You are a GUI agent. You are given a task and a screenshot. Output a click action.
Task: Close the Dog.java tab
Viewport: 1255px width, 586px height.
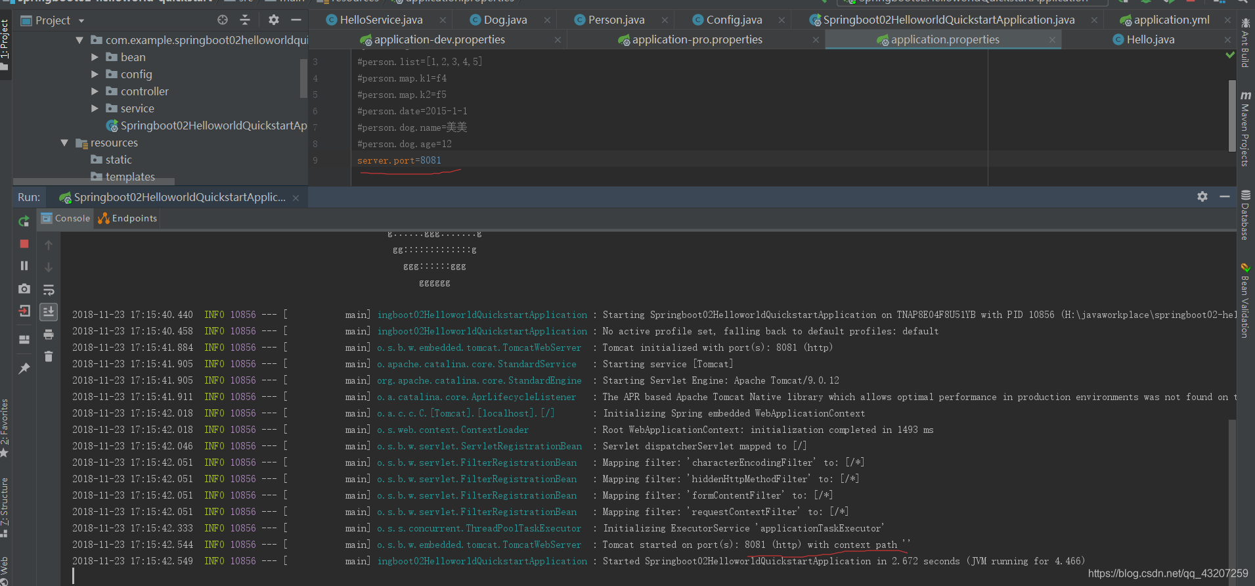point(547,20)
